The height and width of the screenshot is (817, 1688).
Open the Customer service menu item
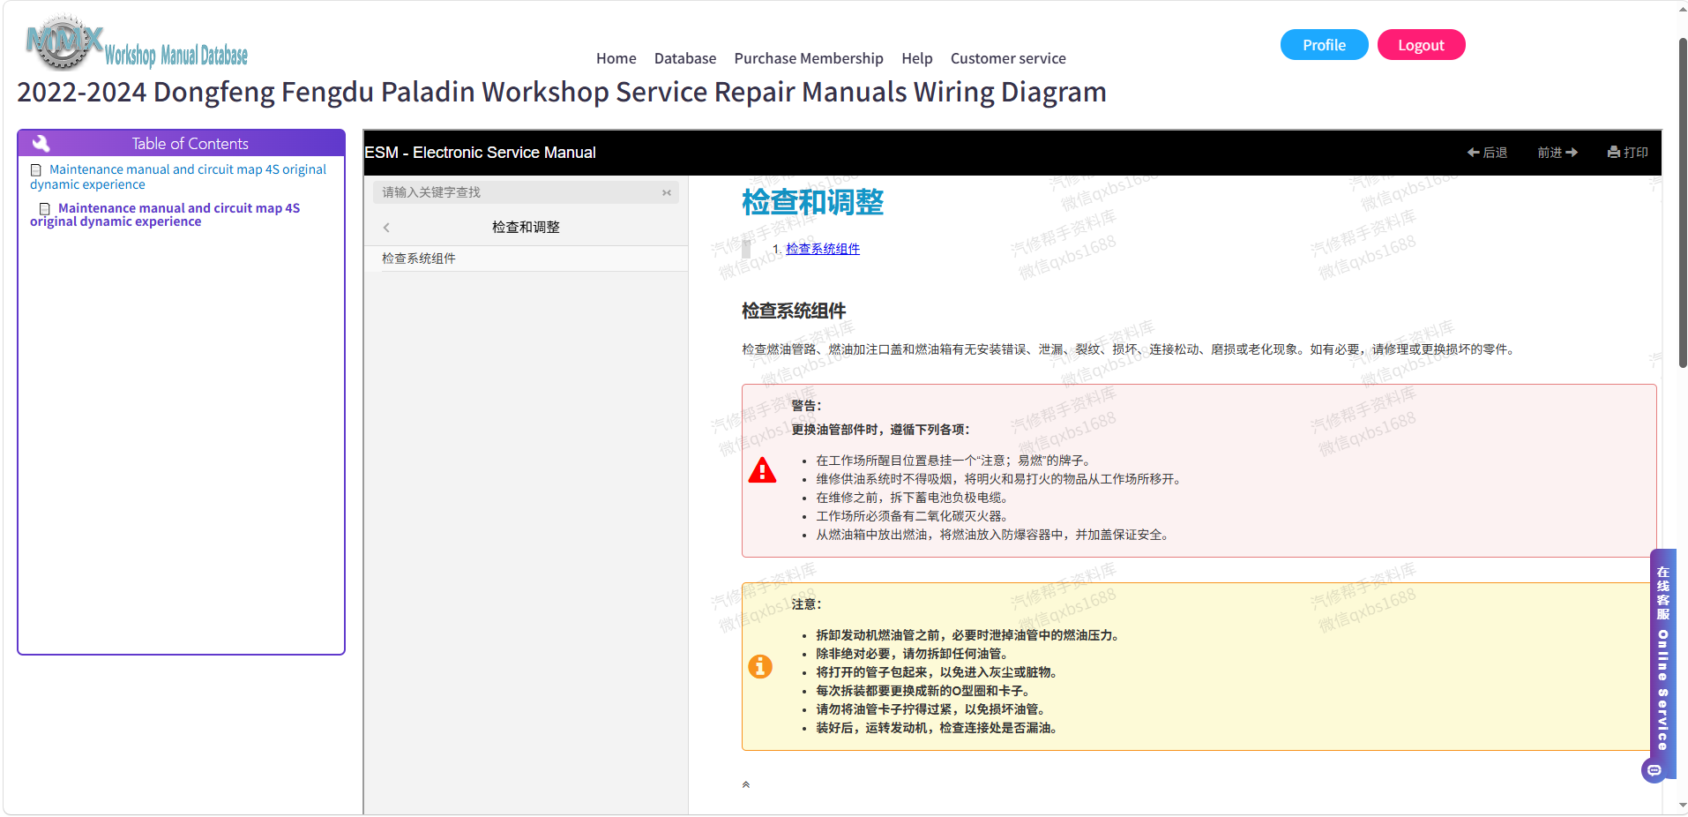pyautogui.click(x=1008, y=58)
